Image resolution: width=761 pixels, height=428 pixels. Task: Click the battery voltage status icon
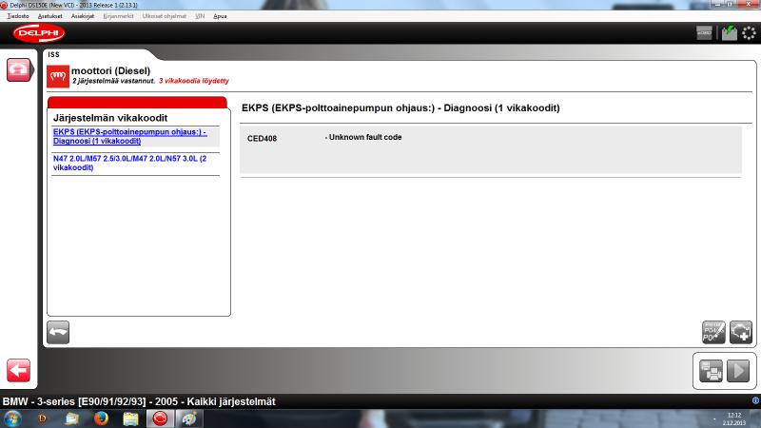729,32
